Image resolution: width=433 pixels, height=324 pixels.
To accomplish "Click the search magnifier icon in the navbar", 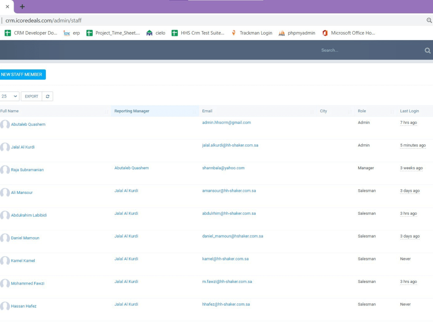I will [x=428, y=50].
